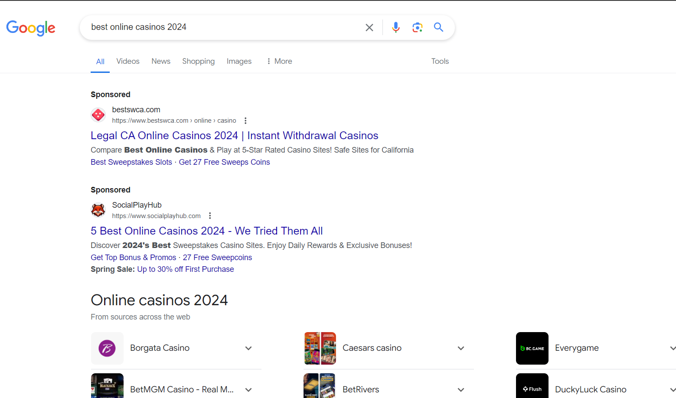Switch to the Images tab
The height and width of the screenshot is (398, 676).
click(239, 61)
